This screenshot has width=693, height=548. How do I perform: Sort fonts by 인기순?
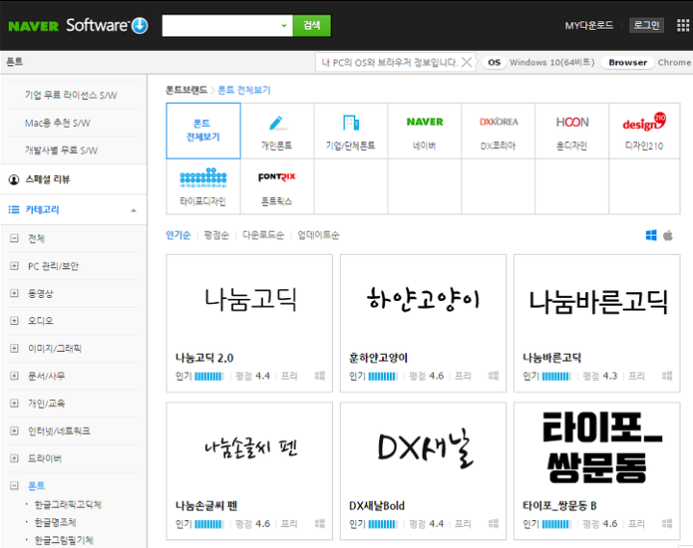[x=178, y=235]
